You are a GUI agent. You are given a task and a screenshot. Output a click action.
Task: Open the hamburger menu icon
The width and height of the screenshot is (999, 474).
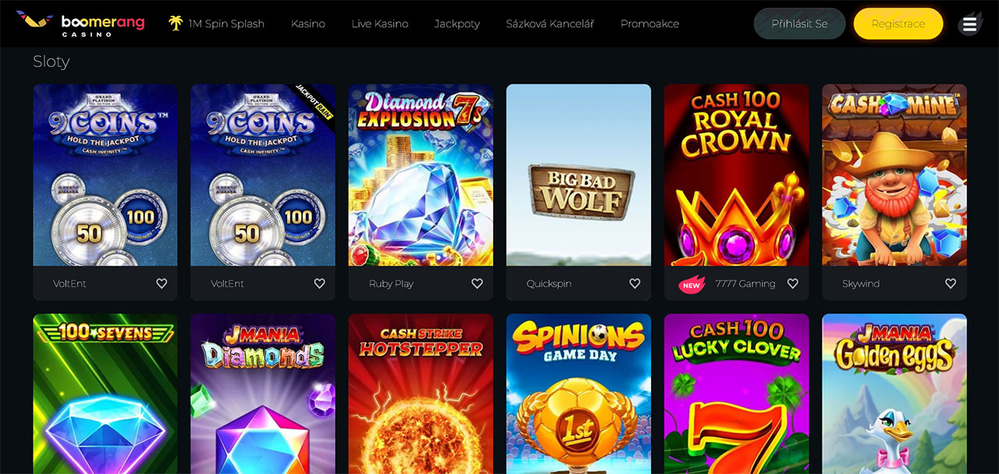pos(969,24)
